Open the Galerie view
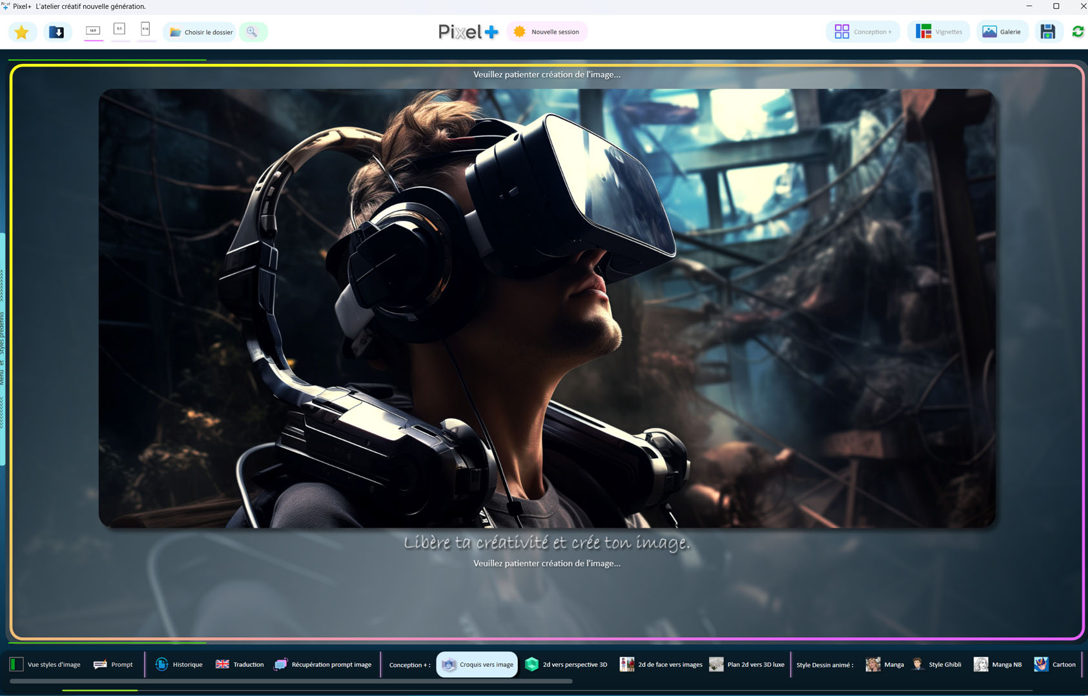 (x=1001, y=32)
